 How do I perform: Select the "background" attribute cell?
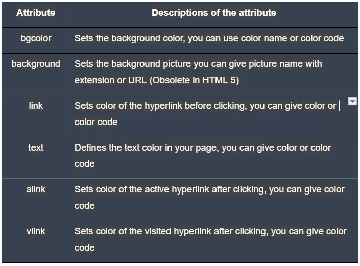click(36, 64)
